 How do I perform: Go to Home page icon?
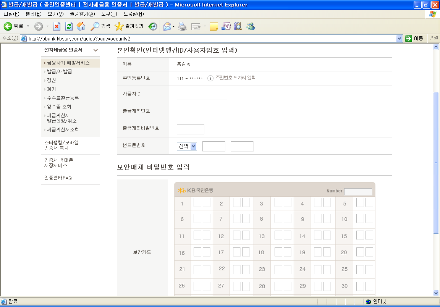pos(81,26)
